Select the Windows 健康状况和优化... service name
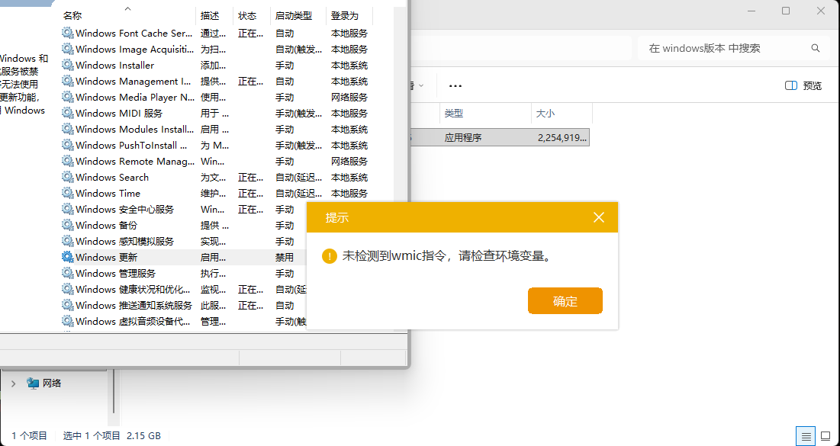Image resolution: width=840 pixels, height=446 pixels. point(133,290)
